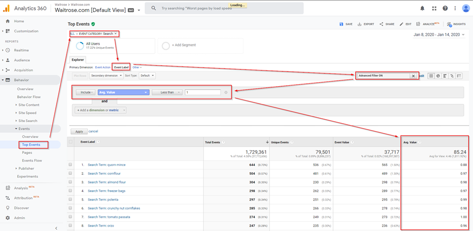Open the Realtime reports section
The image size is (473, 231).
pos(21,50)
